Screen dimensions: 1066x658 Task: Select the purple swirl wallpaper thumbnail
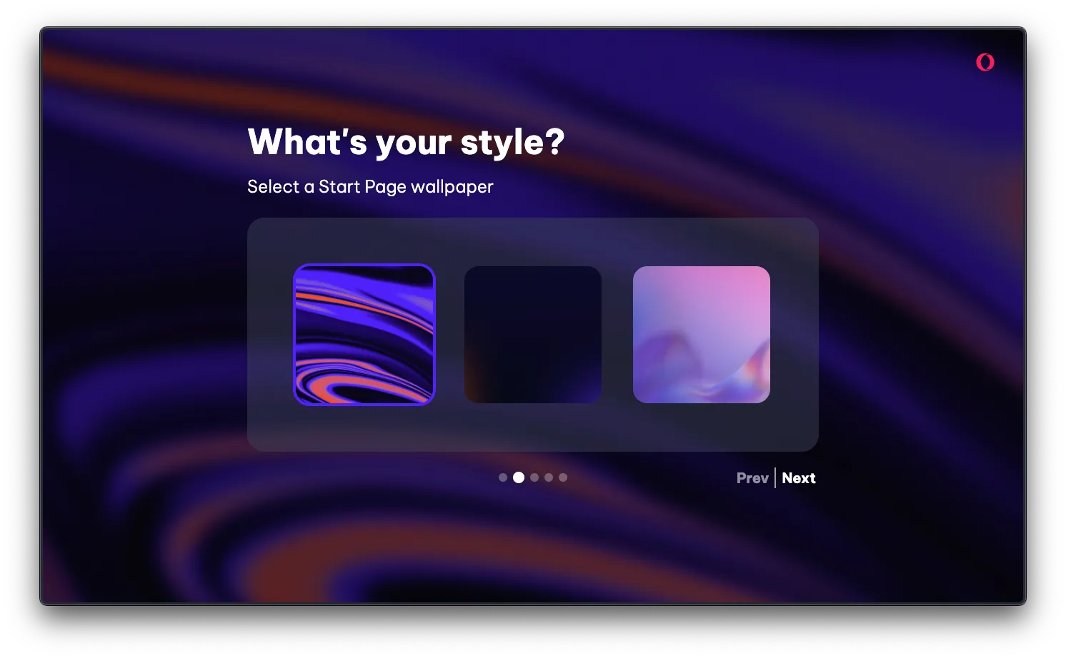click(365, 335)
